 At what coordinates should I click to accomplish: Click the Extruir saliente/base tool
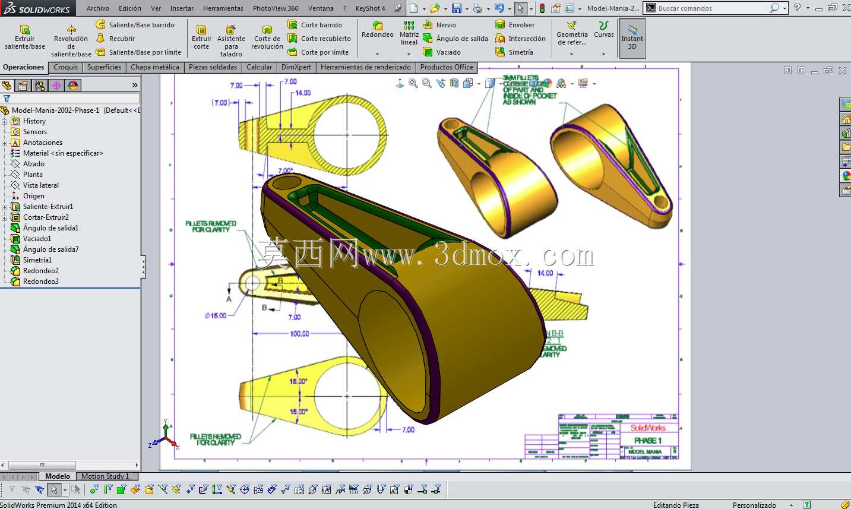(x=25, y=37)
